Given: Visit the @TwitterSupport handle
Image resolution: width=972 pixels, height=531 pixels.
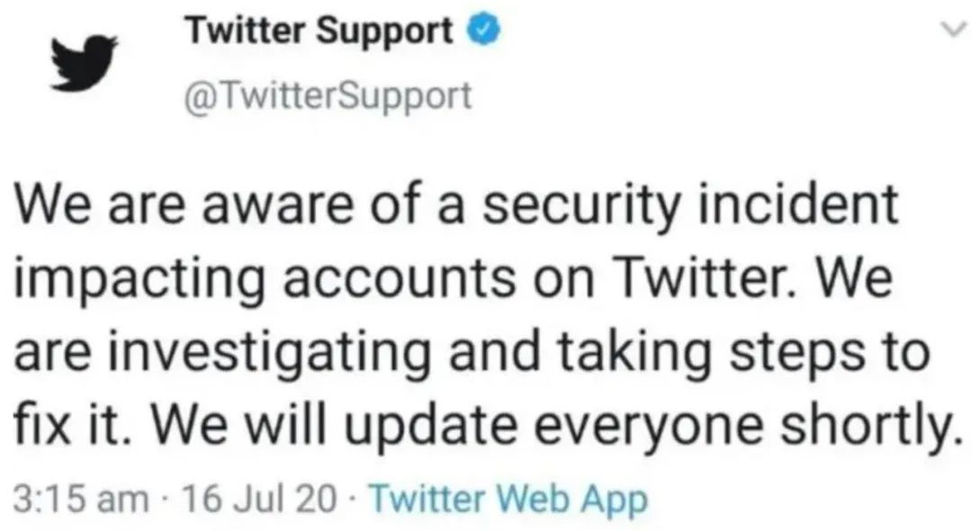Looking at the screenshot, I should [328, 96].
